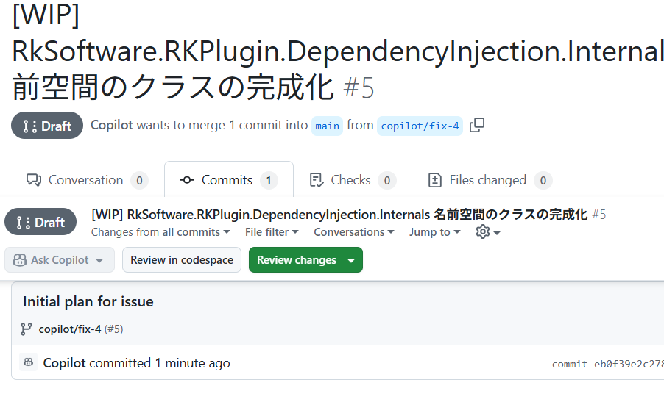This screenshot has height=402, width=664.
Task: Click the copilot/fix-4 head branch label
Action: pos(420,126)
